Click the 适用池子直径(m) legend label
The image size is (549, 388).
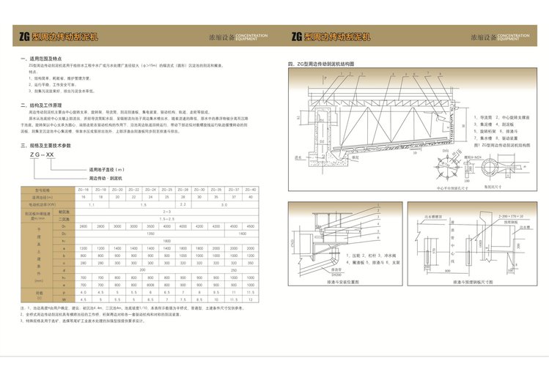click(x=105, y=169)
